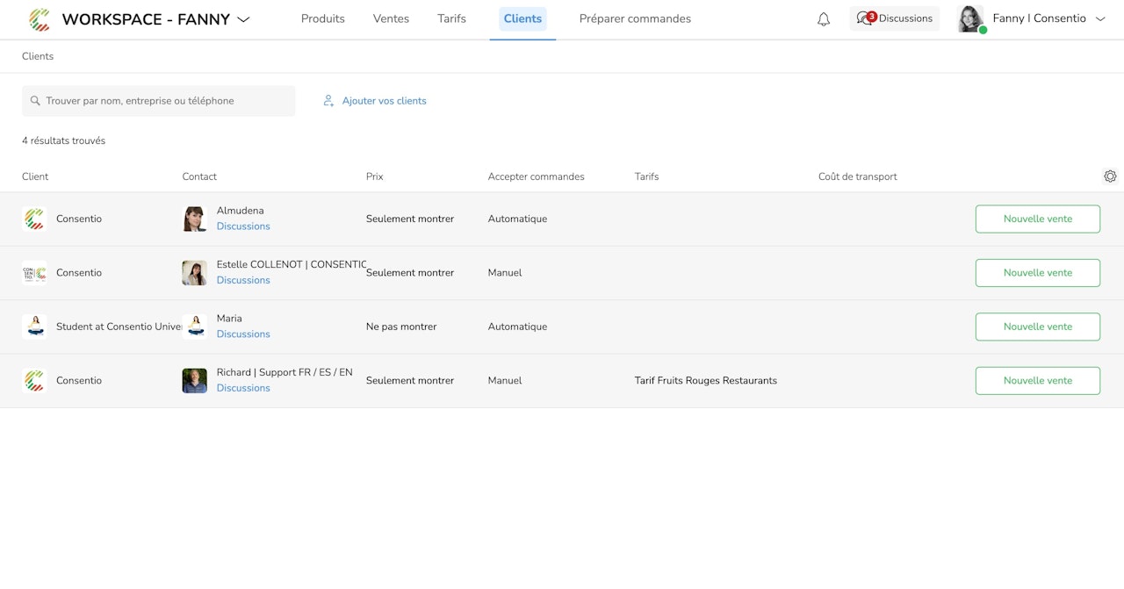Click Maria's contact avatar
Image resolution: width=1124 pixels, height=589 pixels.
195,327
